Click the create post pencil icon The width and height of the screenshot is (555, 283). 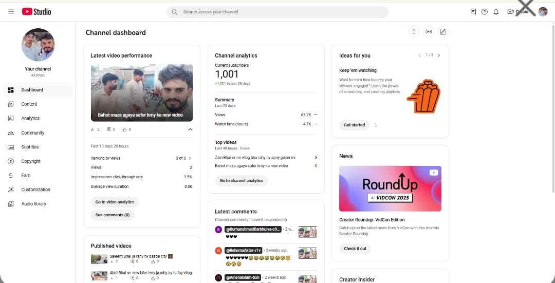(442, 31)
